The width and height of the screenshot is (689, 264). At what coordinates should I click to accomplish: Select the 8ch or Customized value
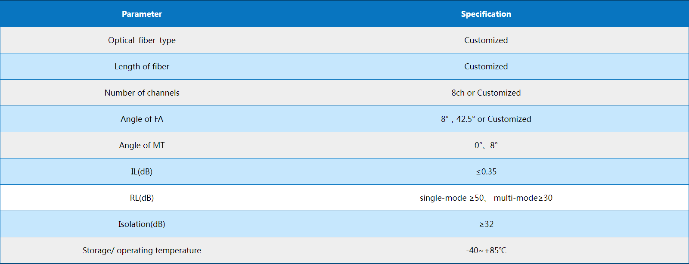click(x=486, y=93)
